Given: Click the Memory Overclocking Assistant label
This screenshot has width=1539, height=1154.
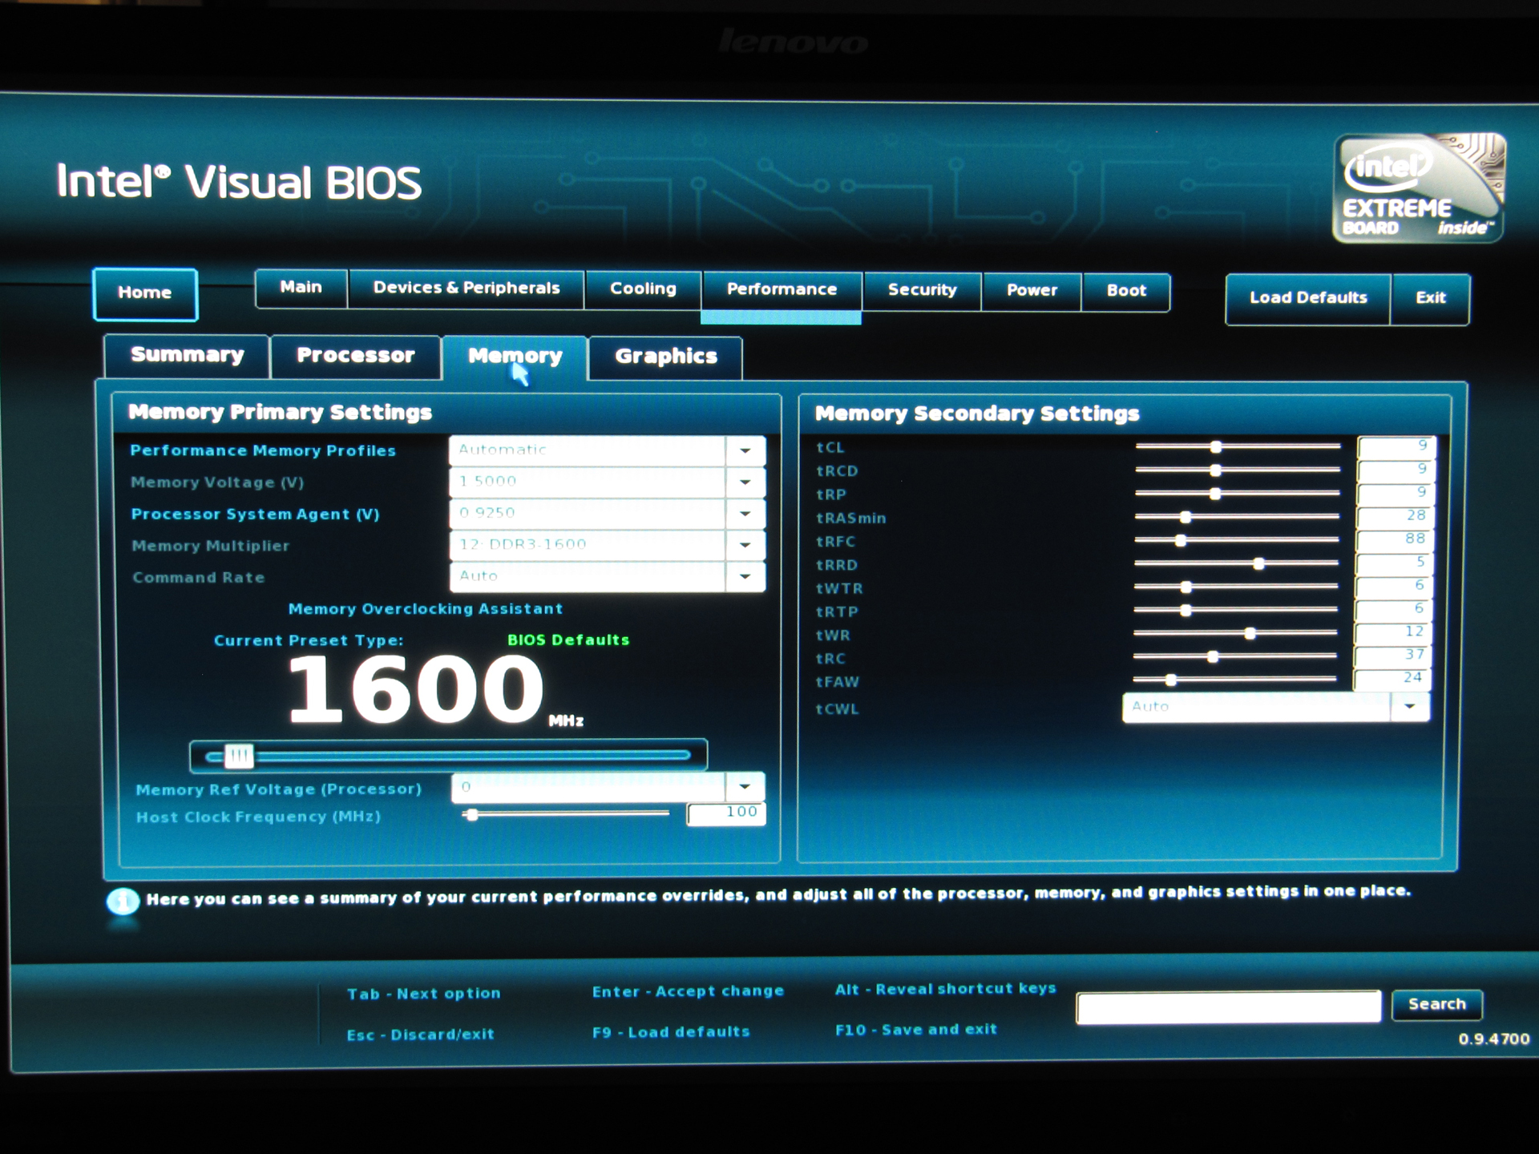Looking at the screenshot, I should 425,609.
